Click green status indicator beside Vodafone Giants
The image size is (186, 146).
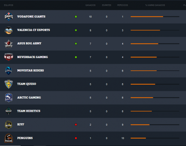76,17
